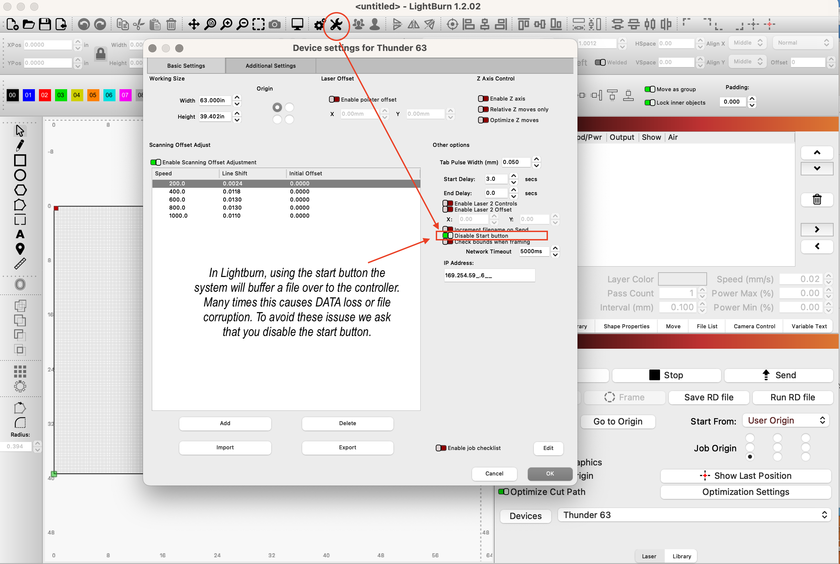The height and width of the screenshot is (564, 840).
Task: Select the Ellipse tool
Action: tap(20, 175)
